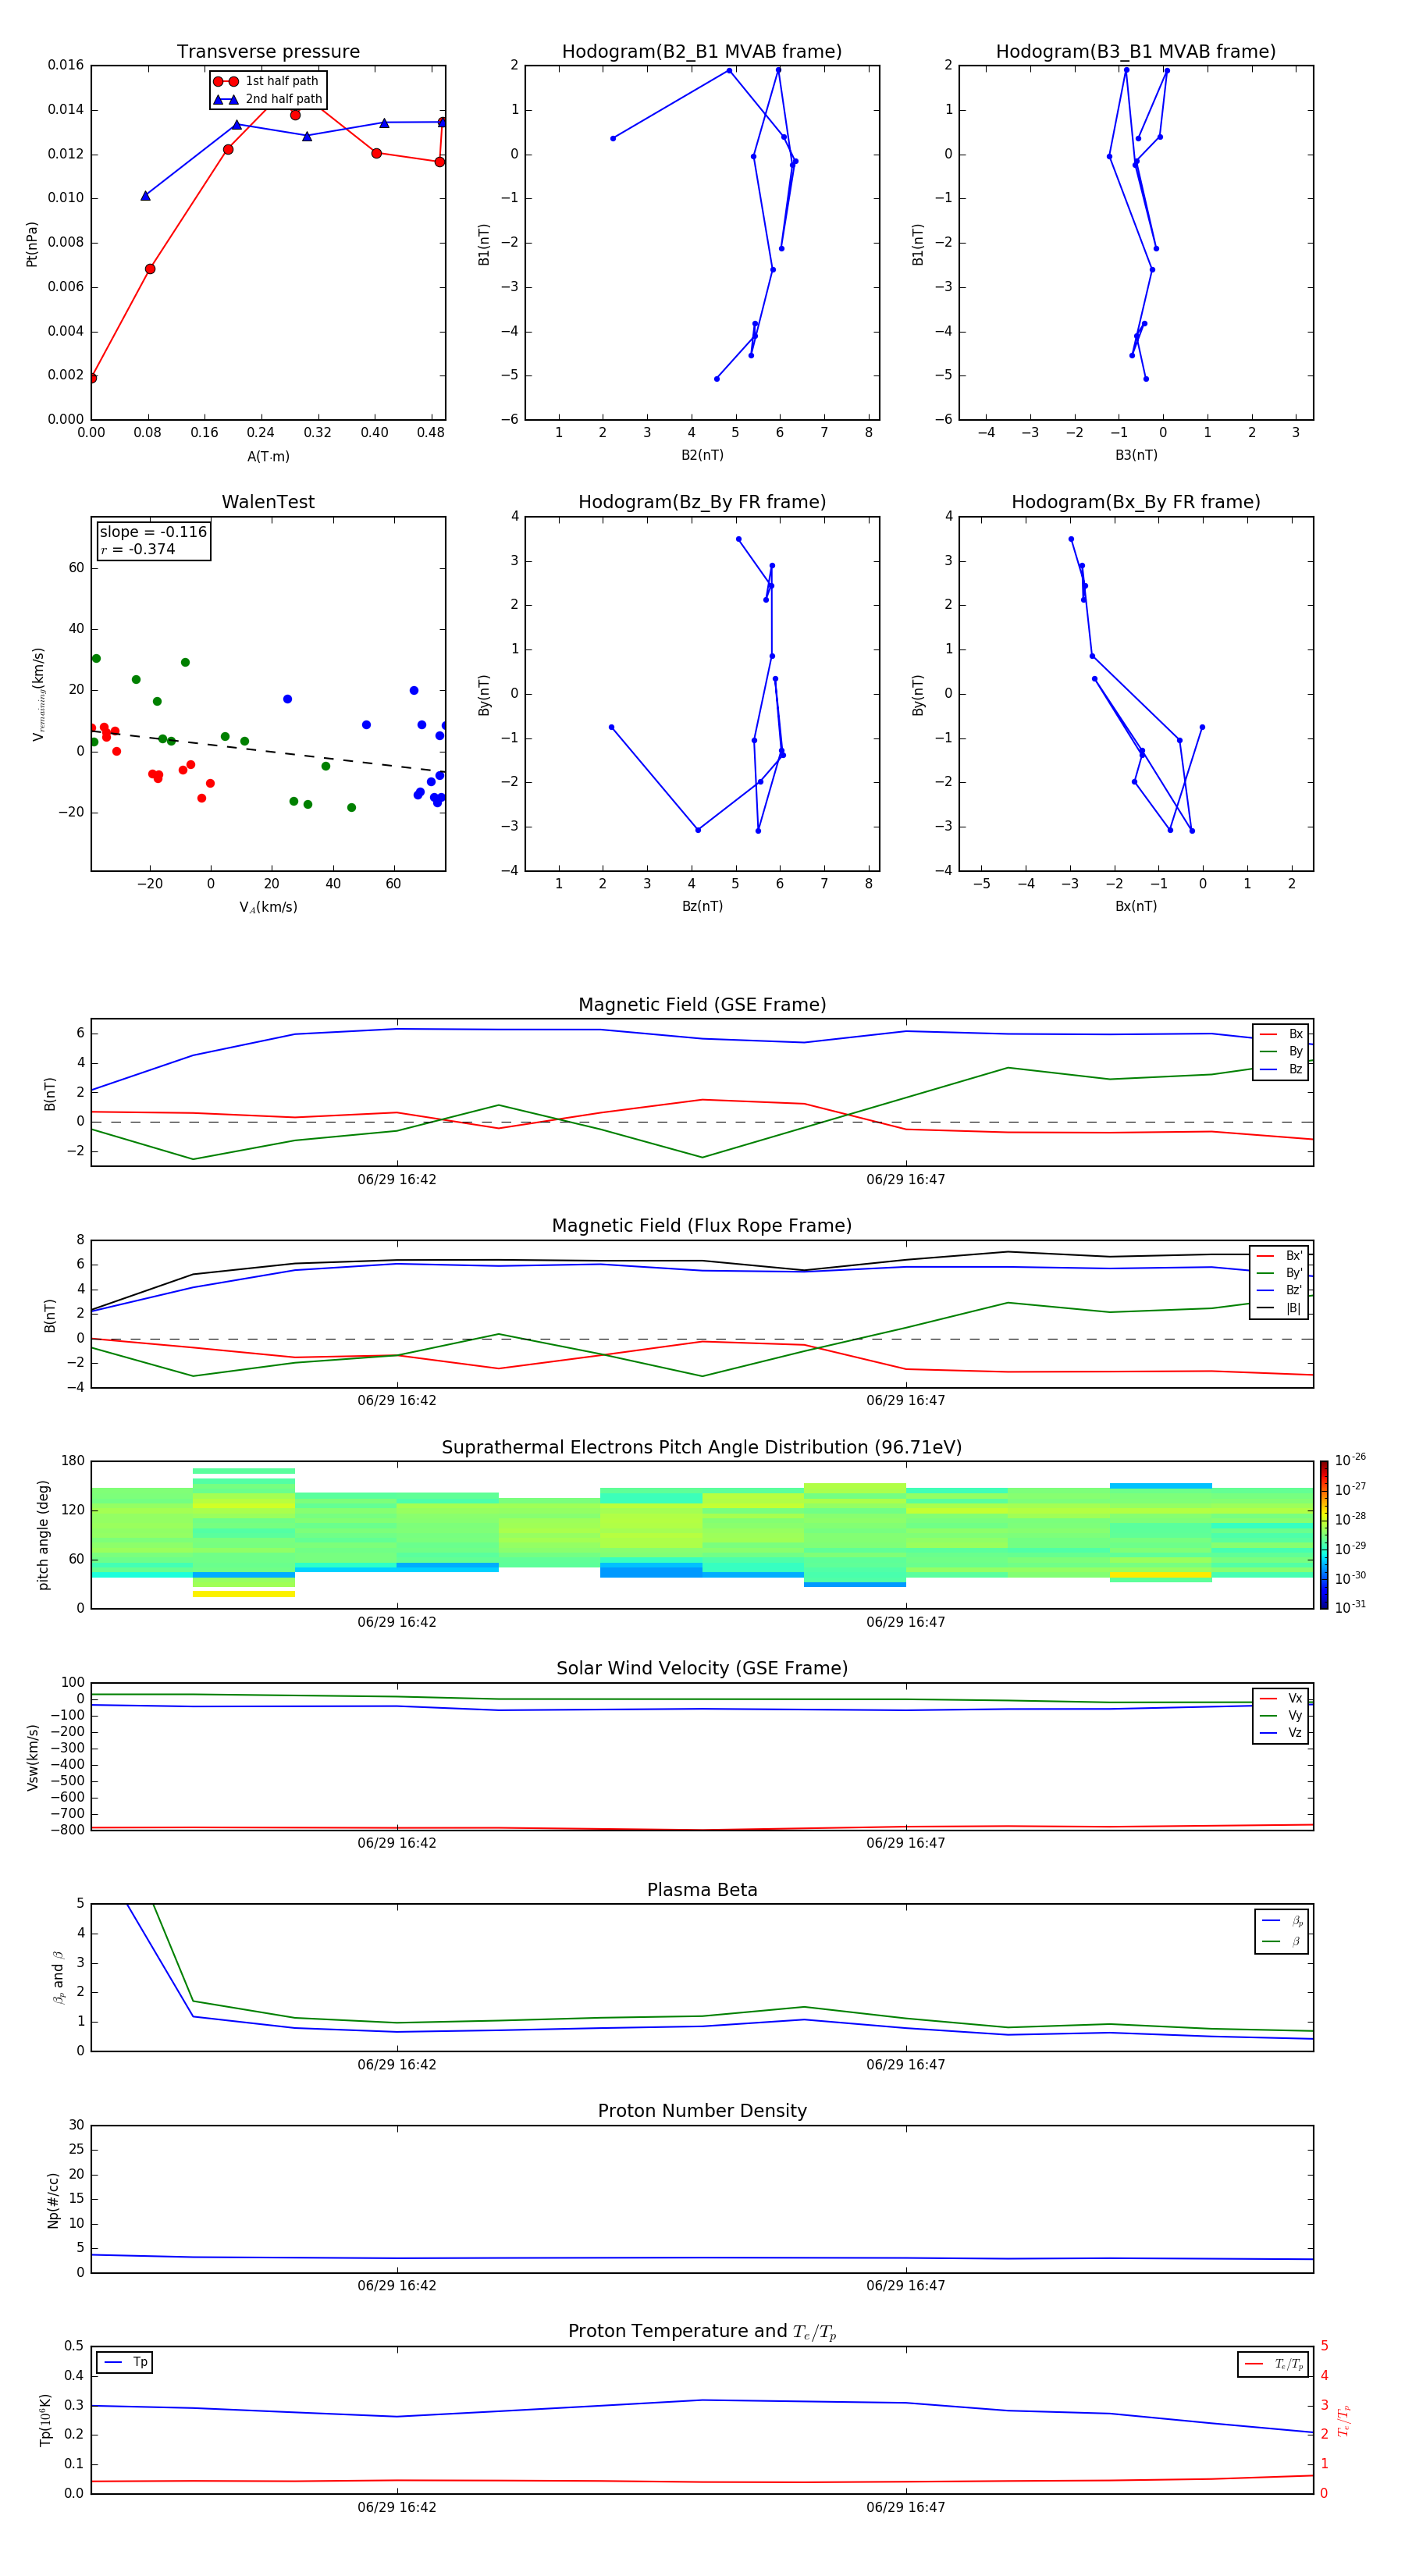Screen dimensions: 1405x2576
Task: Click the 'Magnetic Field (GSE Frame)' title
Action: [x=702, y=1005]
